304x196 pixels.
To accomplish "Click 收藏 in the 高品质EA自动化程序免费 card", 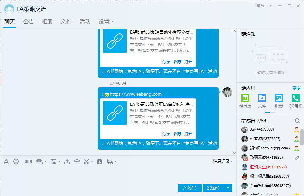I will pyautogui.click(x=177, y=62).
